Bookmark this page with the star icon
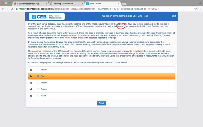 pyautogui.click(x=195, y=9)
